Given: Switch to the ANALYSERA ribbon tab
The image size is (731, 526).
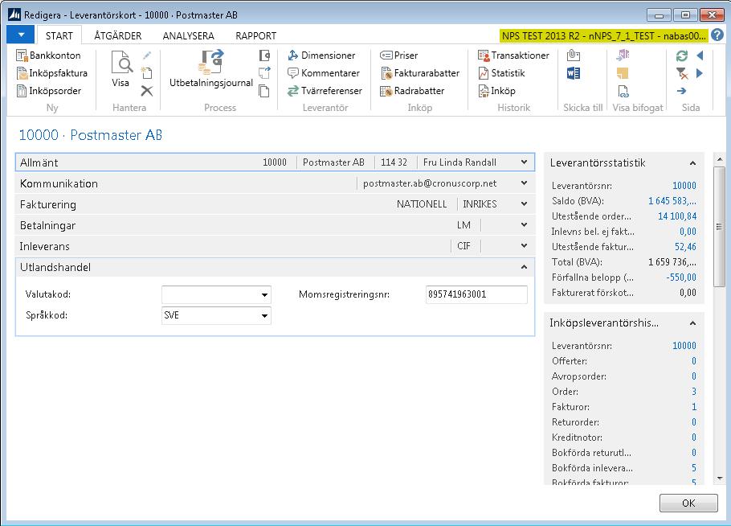Looking at the screenshot, I should pos(188,35).
